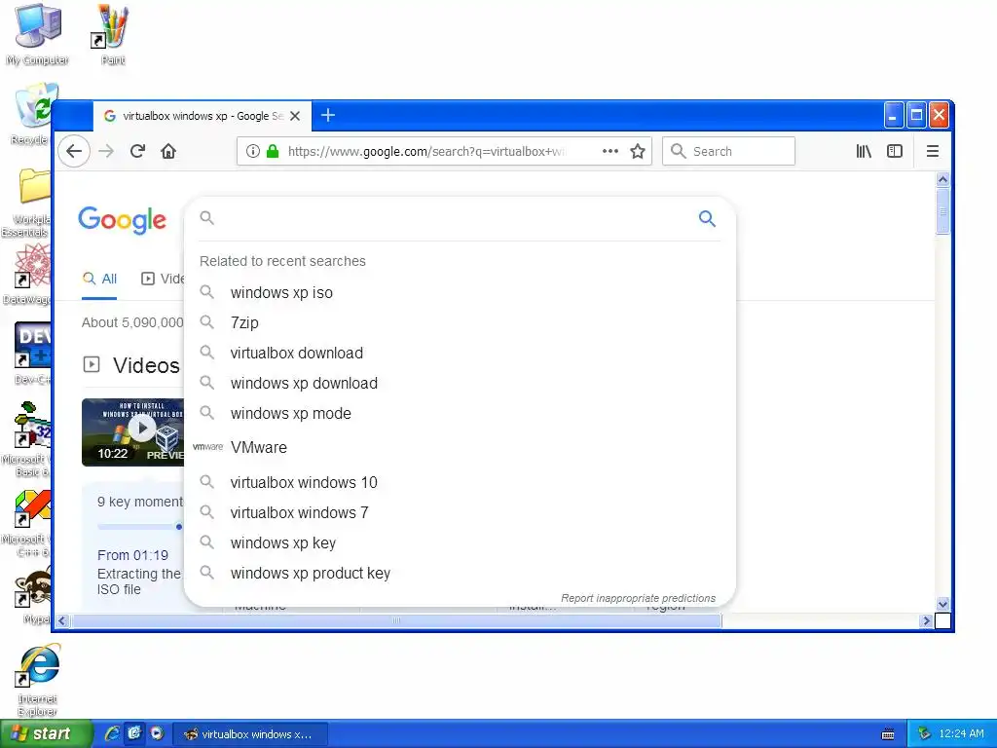Screen dimensions: 997x748
Task: Focus the Firefox toolbar Search box
Action: point(728,151)
